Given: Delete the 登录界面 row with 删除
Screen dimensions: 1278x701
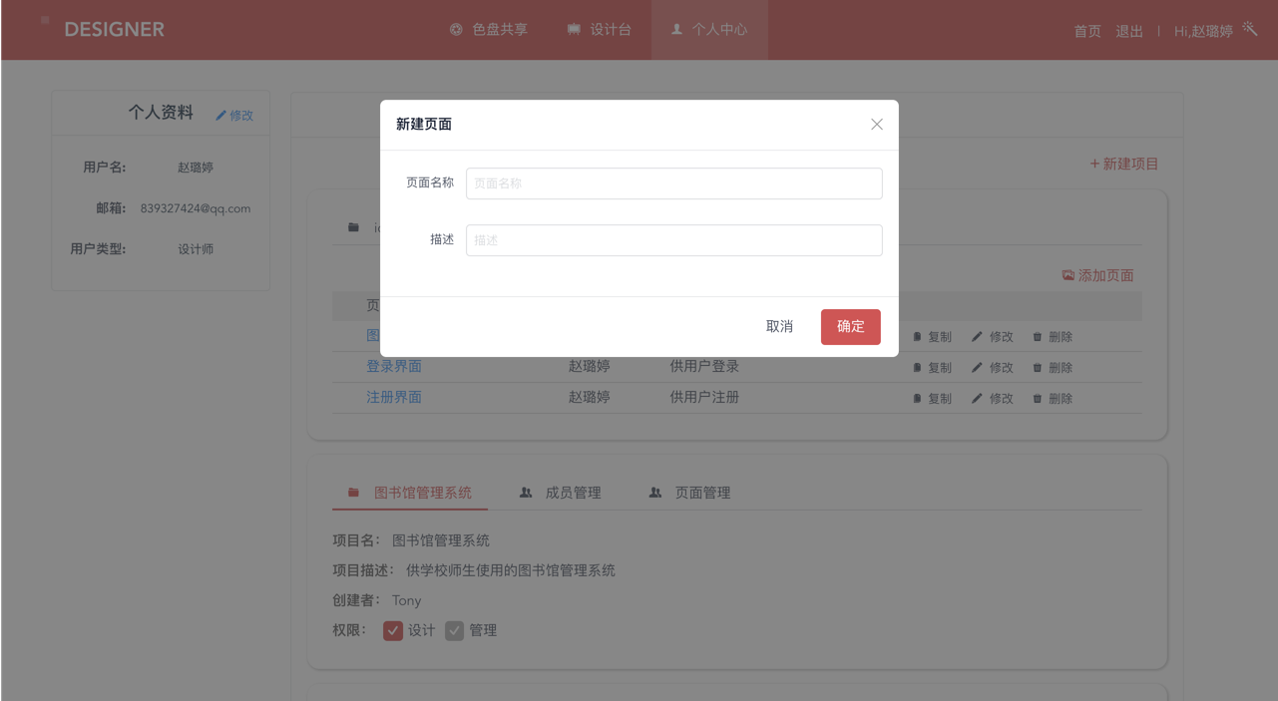Looking at the screenshot, I should (x=1053, y=368).
